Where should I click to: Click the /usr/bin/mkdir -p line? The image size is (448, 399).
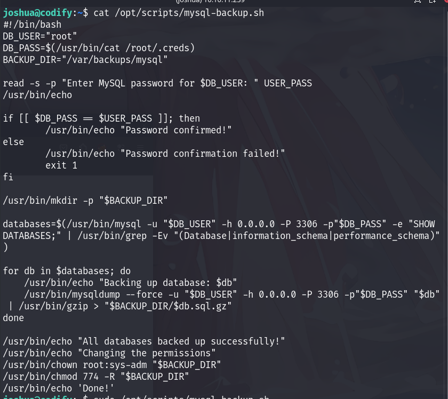point(85,201)
